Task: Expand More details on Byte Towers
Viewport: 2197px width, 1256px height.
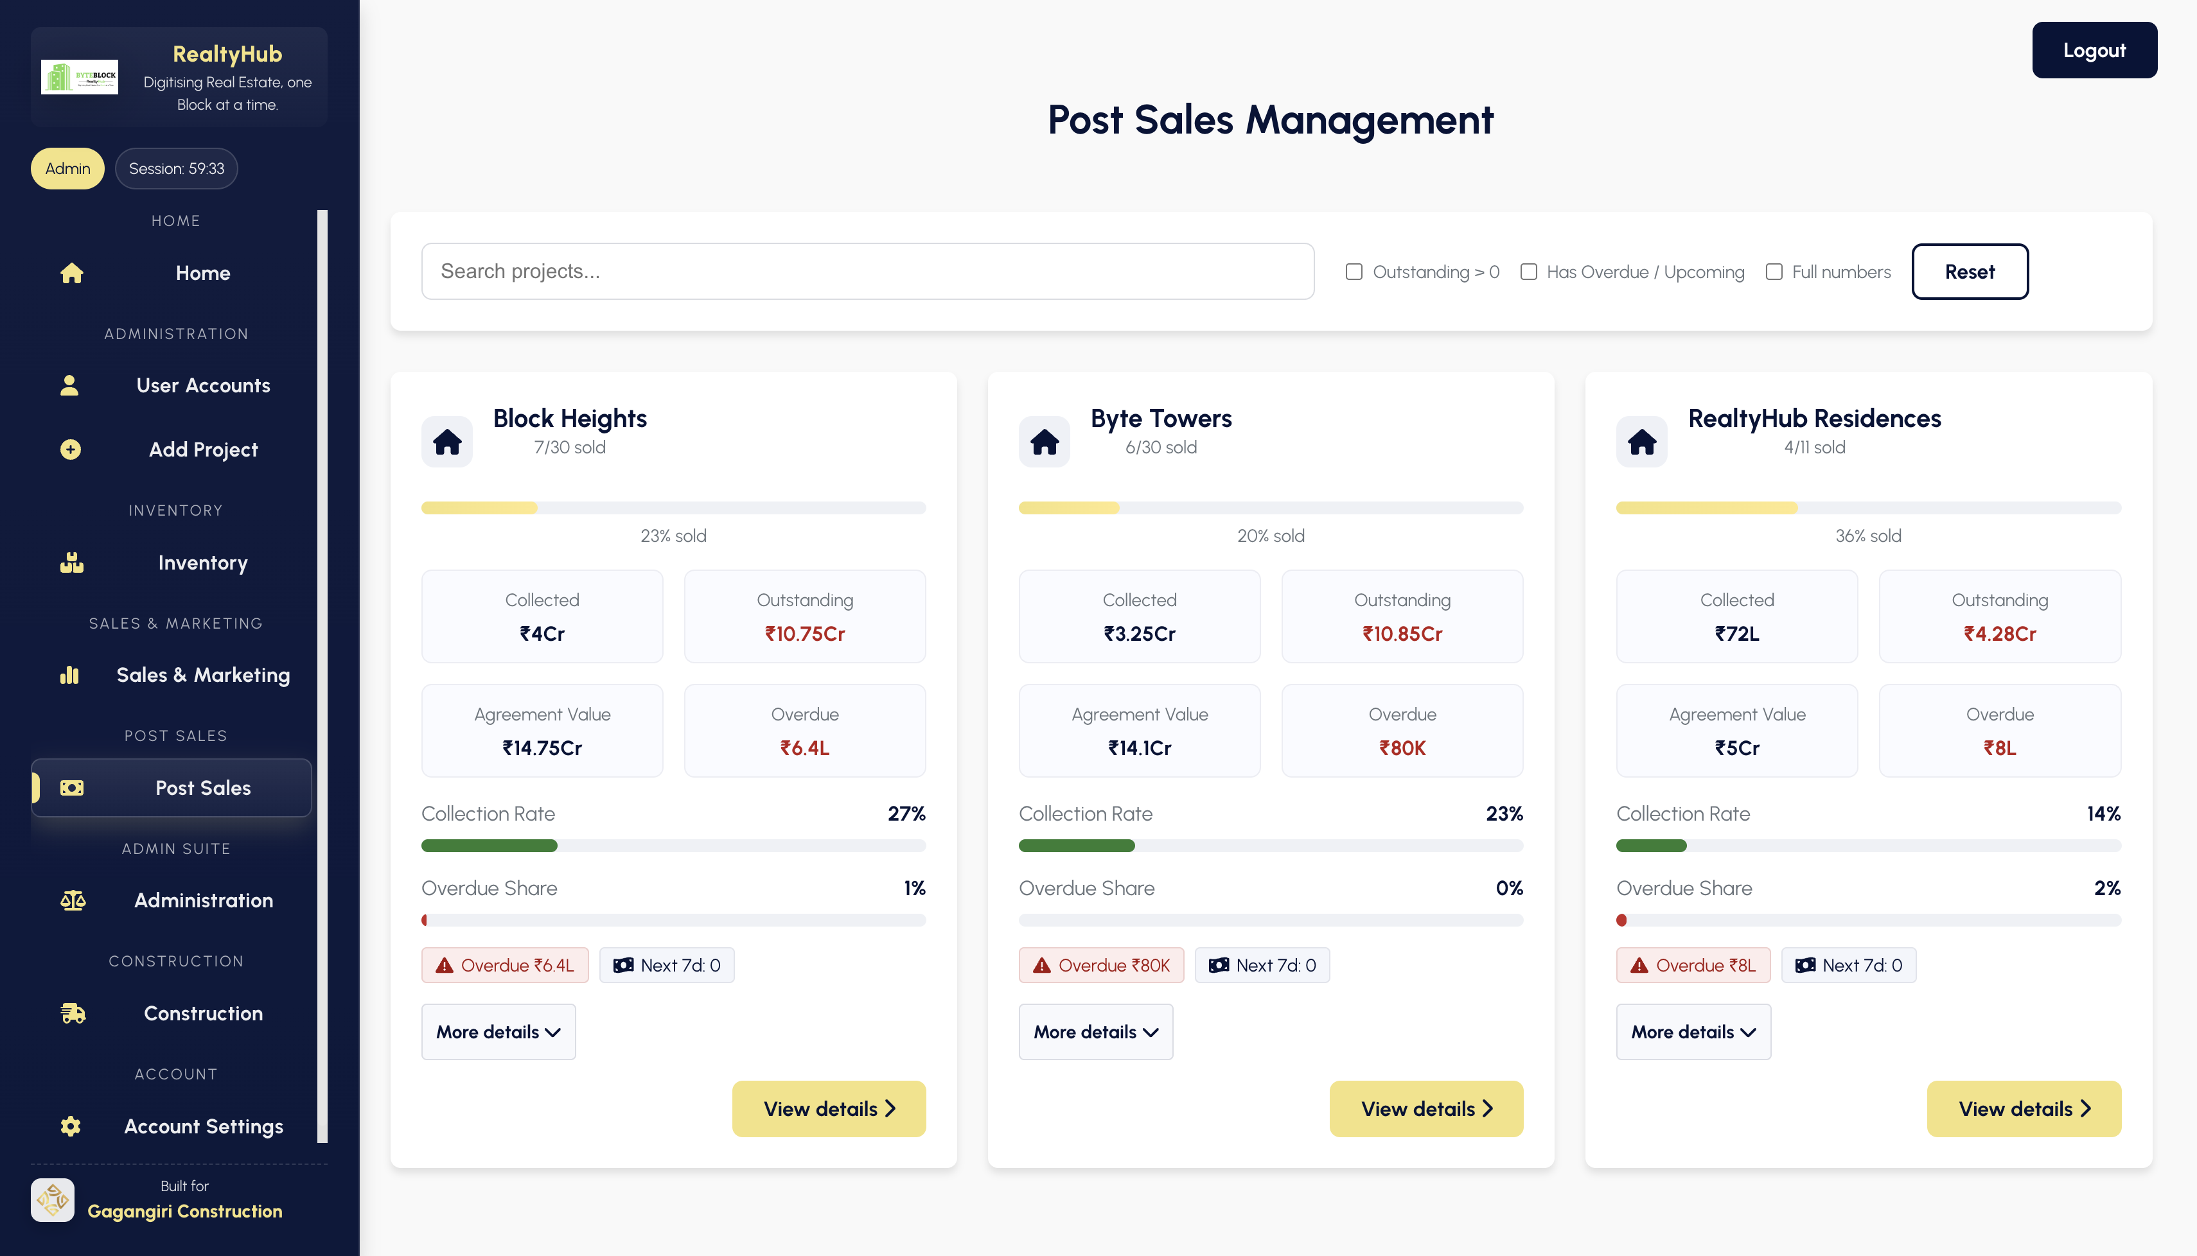Action: [x=1095, y=1032]
